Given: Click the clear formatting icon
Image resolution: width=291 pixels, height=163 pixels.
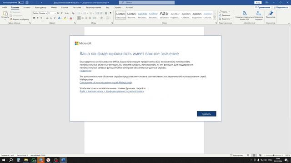Looking at the screenshot, I should 73,13.
